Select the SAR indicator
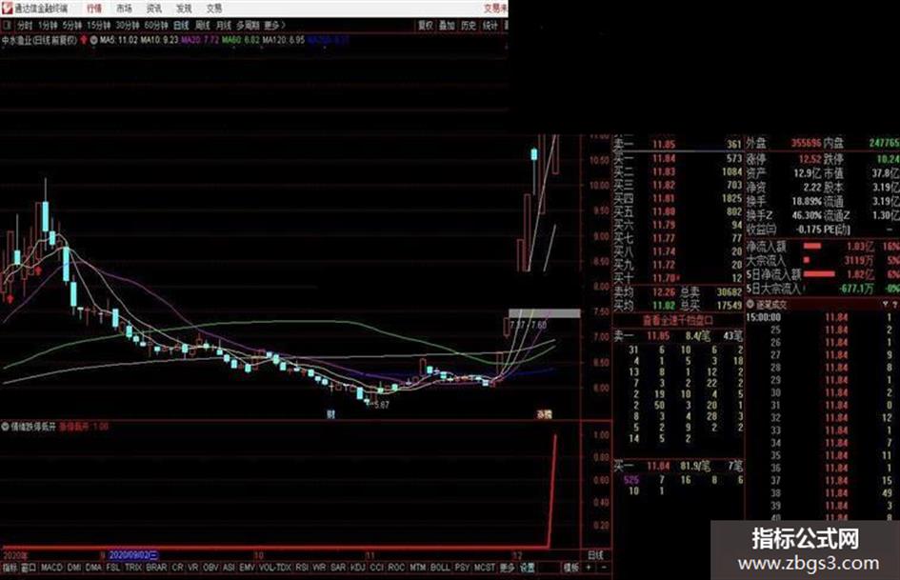This screenshot has width=900, height=580. click(x=338, y=568)
